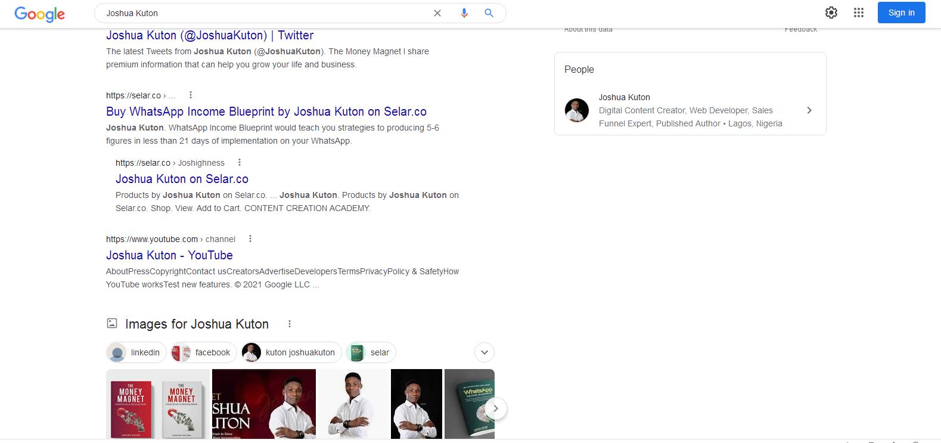
Task: Open Settings gear icon
Action: pyautogui.click(x=831, y=13)
